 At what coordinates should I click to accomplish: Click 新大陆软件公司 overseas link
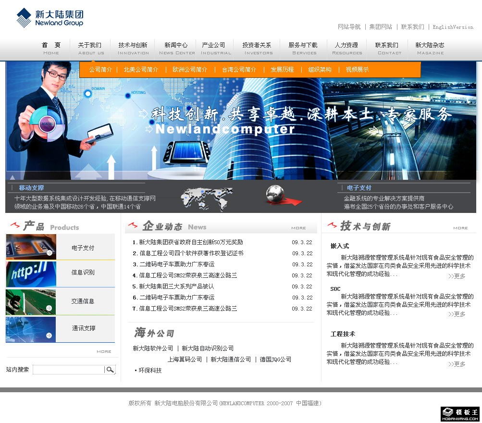point(153,348)
